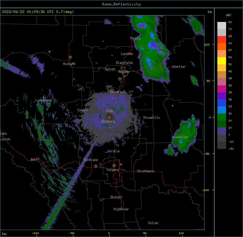Image resolution: width=243 pixels, height=237 pixels.
Task: Click the Base_Reflectivity title text
Action: tap(121, 4)
